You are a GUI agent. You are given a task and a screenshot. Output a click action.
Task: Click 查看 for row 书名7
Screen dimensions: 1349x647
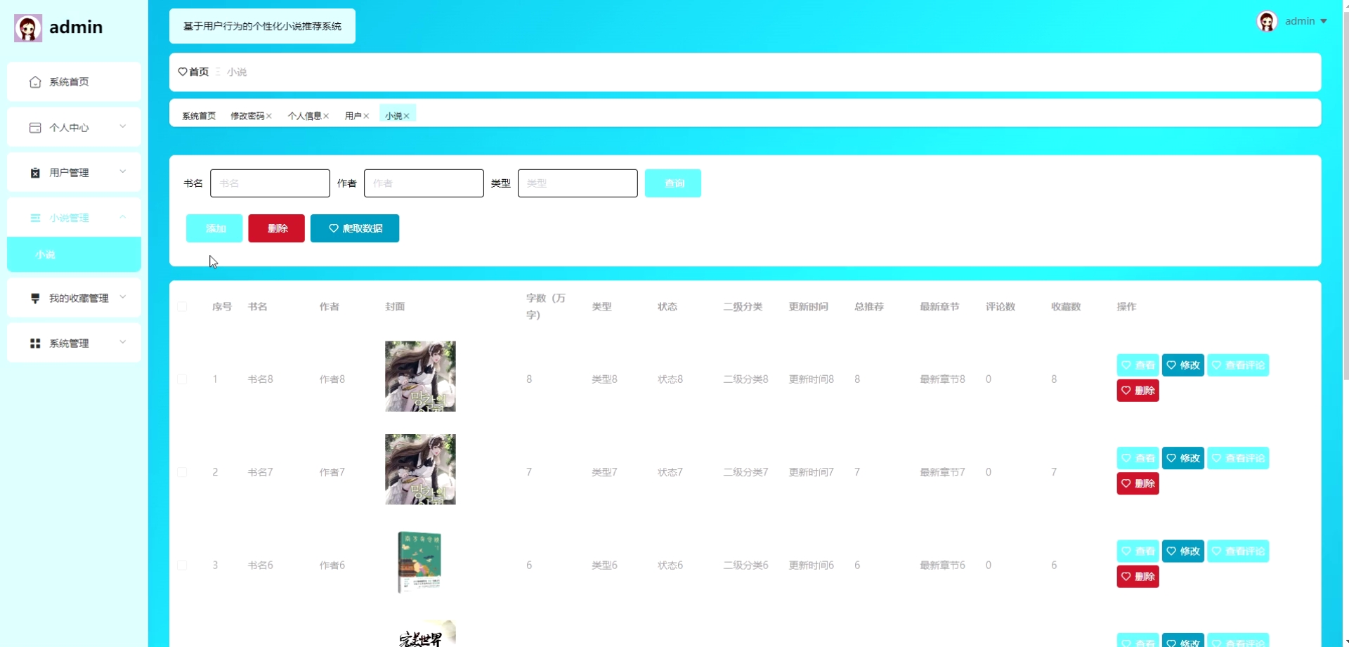[x=1138, y=458]
